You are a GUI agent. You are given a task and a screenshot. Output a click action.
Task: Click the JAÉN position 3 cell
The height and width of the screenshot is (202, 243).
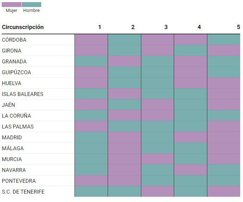[157, 105]
